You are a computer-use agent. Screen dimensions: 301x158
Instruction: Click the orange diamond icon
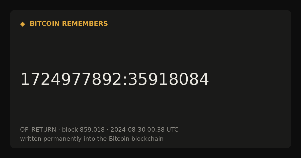point(23,24)
